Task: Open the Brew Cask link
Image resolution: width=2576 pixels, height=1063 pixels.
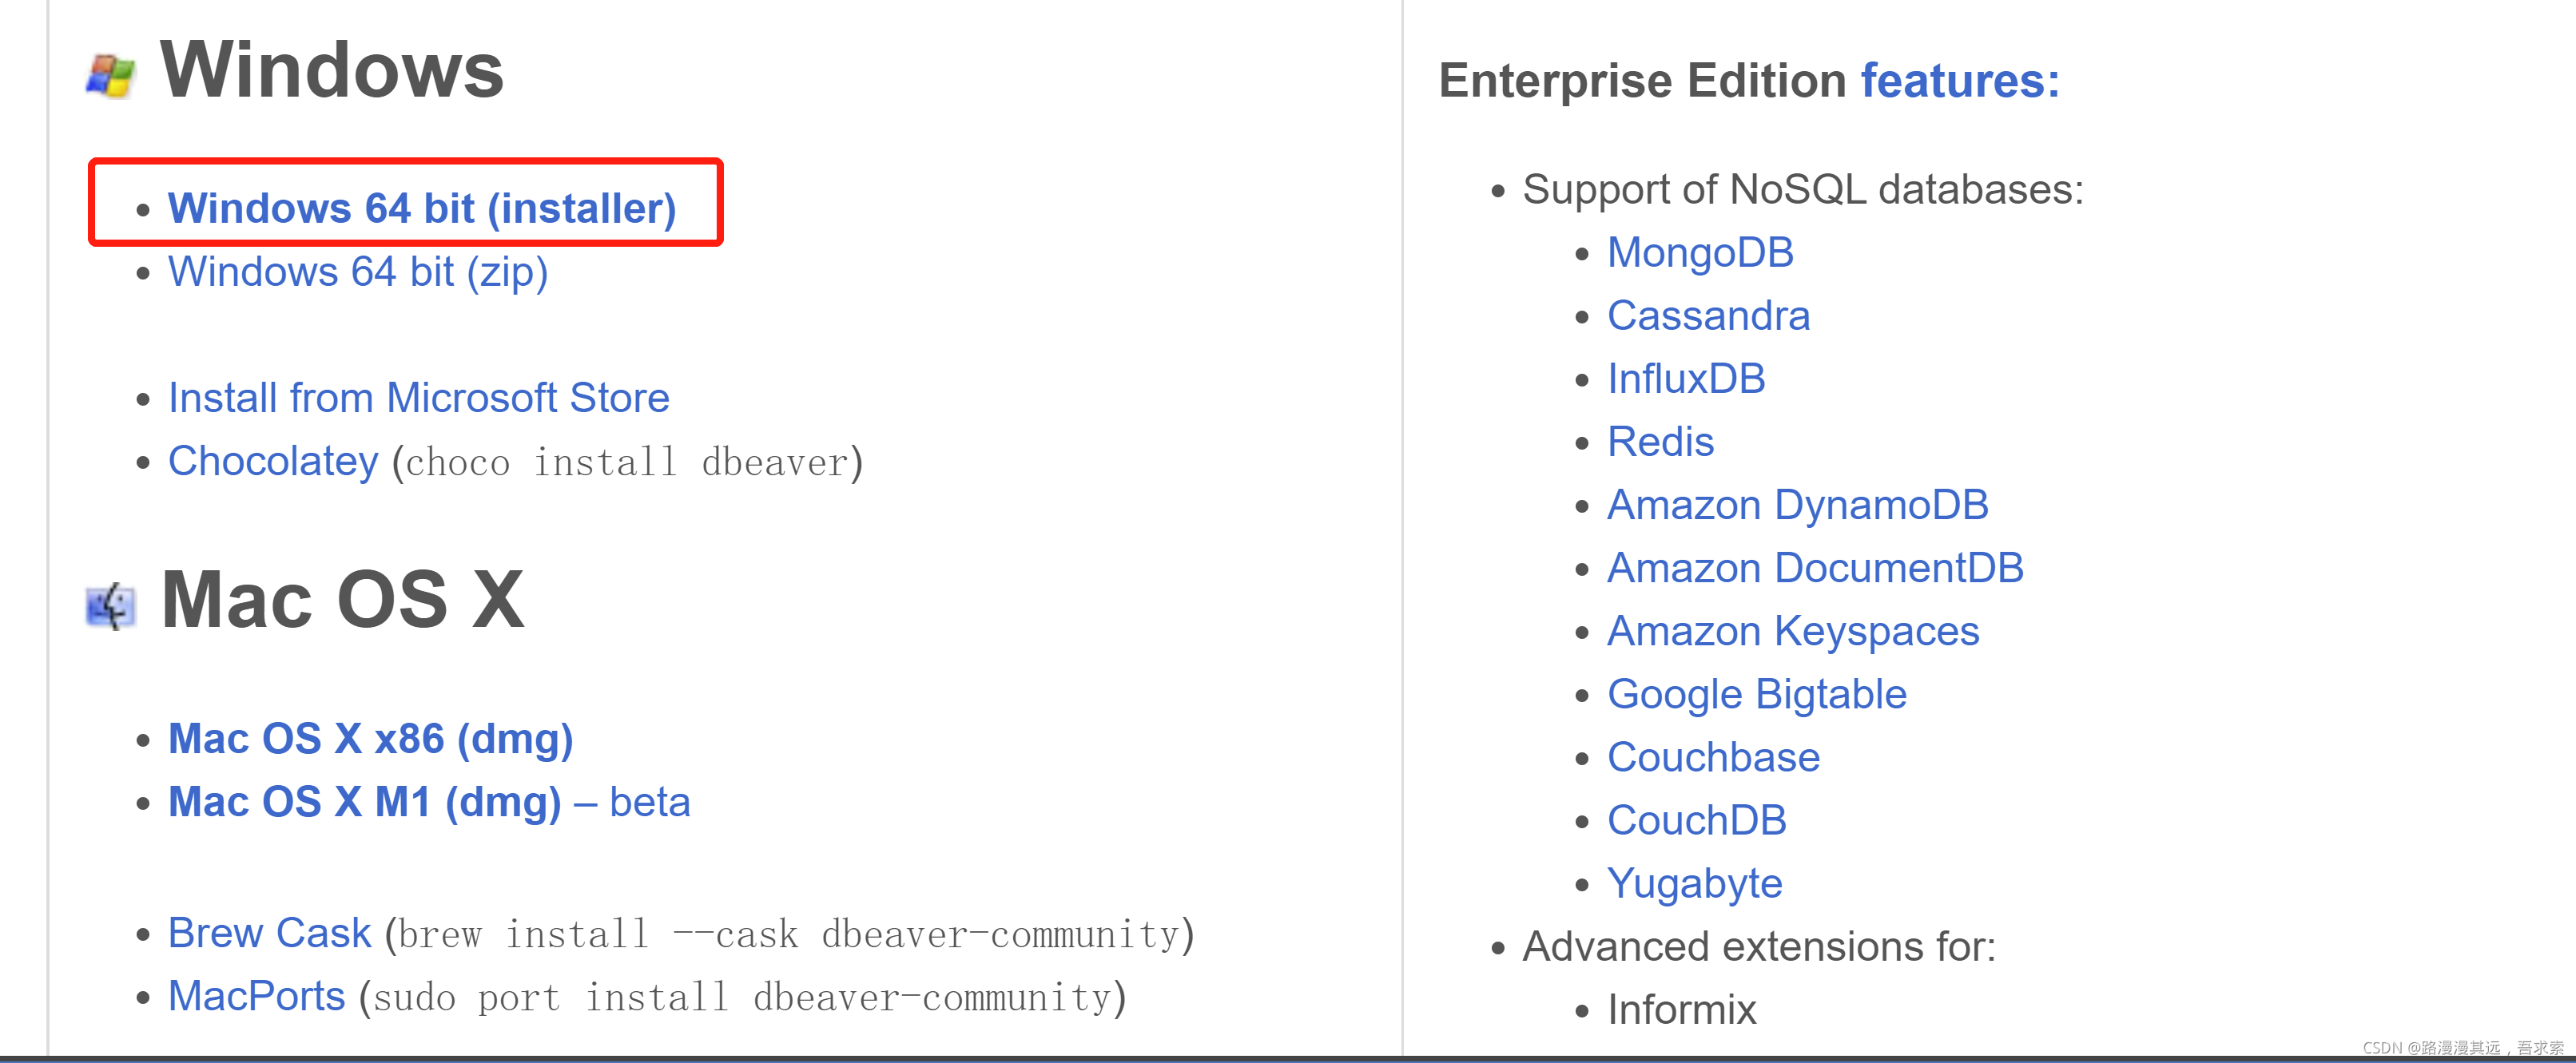Action: [269, 933]
